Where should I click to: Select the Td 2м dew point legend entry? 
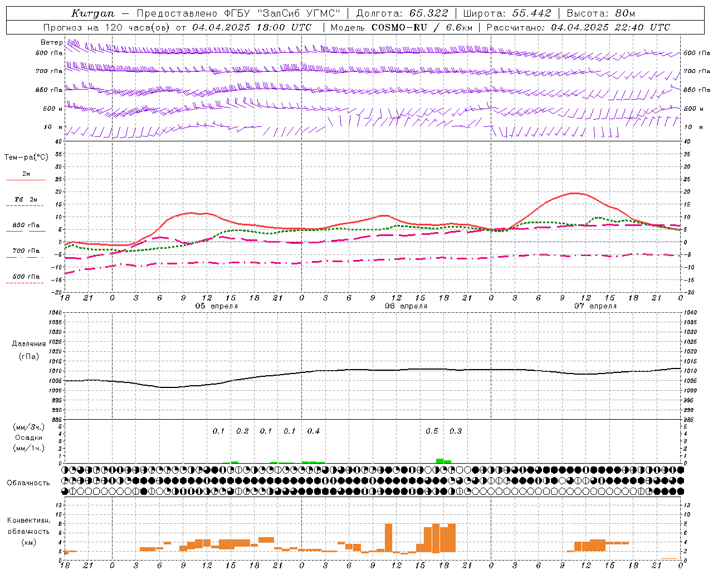click(x=26, y=199)
